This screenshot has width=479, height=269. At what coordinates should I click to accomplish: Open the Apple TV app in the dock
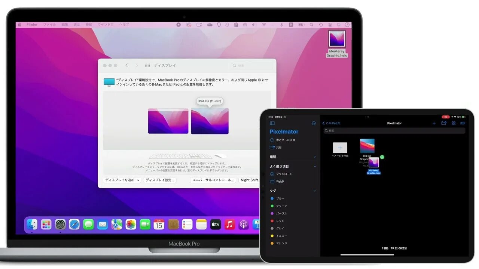[x=216, y=224]
